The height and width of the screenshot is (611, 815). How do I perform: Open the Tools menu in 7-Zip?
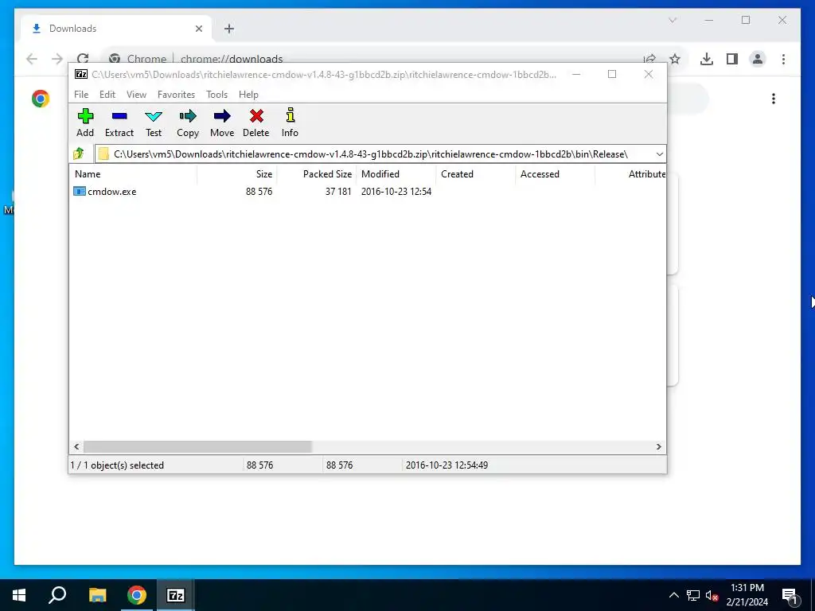coord(216,94)
